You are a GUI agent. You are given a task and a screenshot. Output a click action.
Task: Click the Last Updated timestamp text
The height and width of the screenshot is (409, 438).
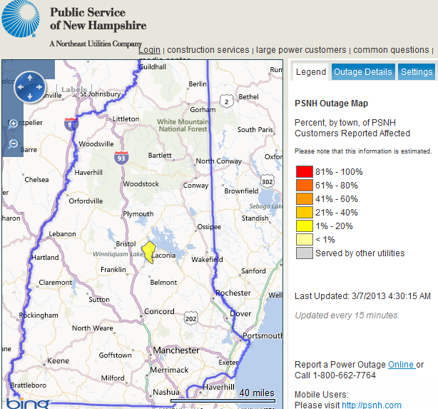tap(362, 296)
